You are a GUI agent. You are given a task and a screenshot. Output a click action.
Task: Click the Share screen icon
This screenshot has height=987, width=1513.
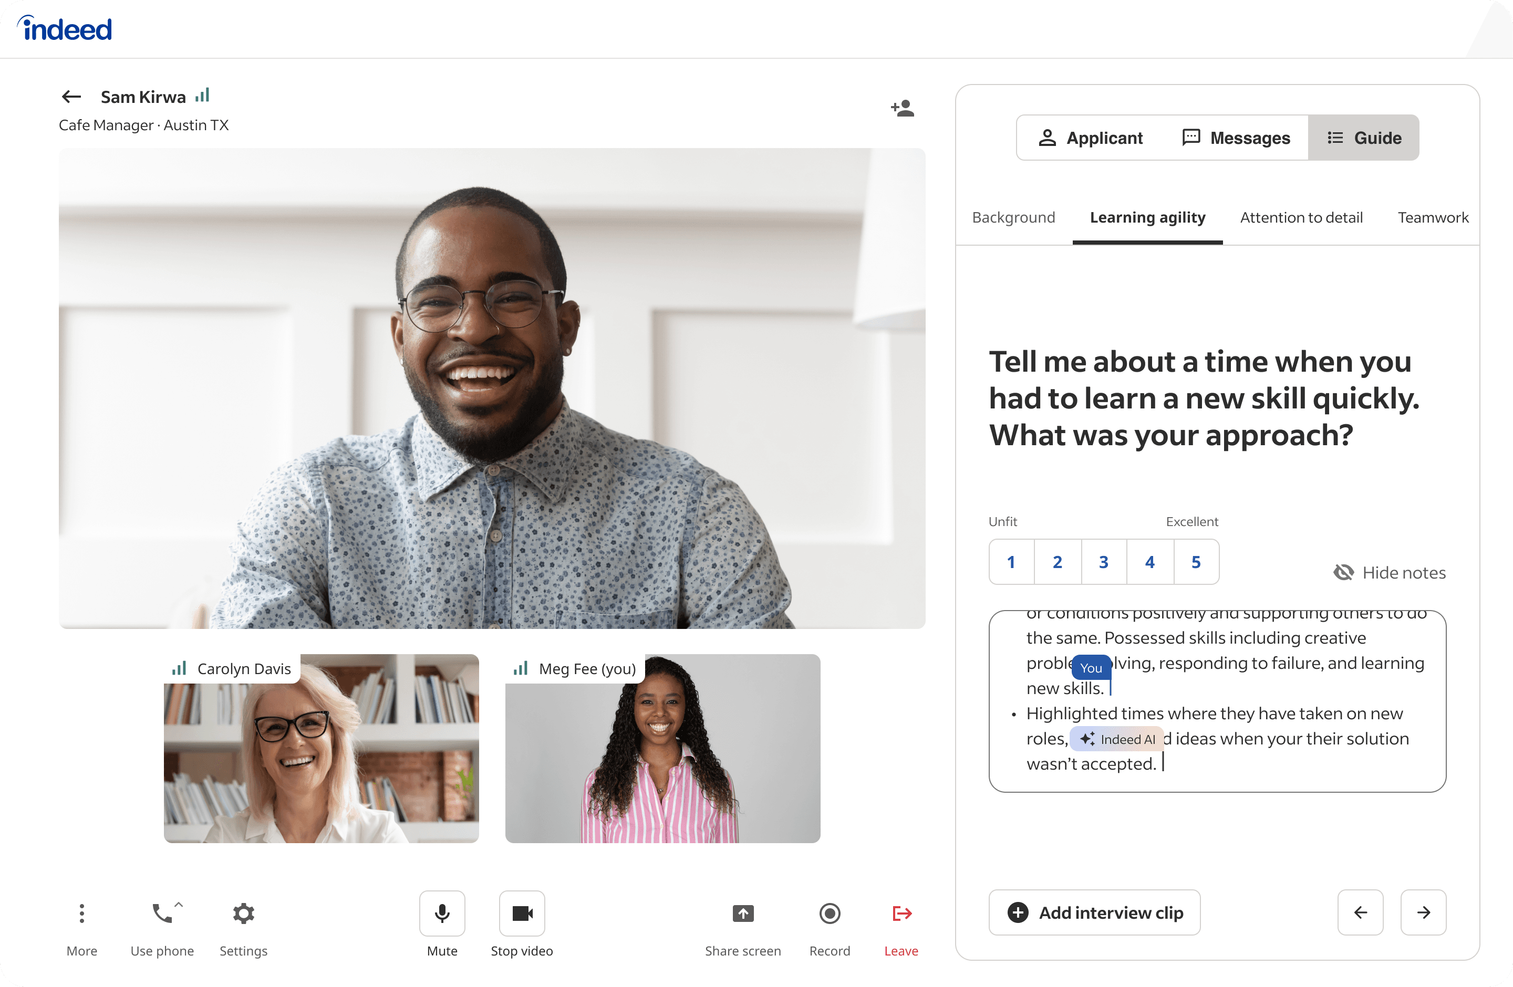point(742,913)
